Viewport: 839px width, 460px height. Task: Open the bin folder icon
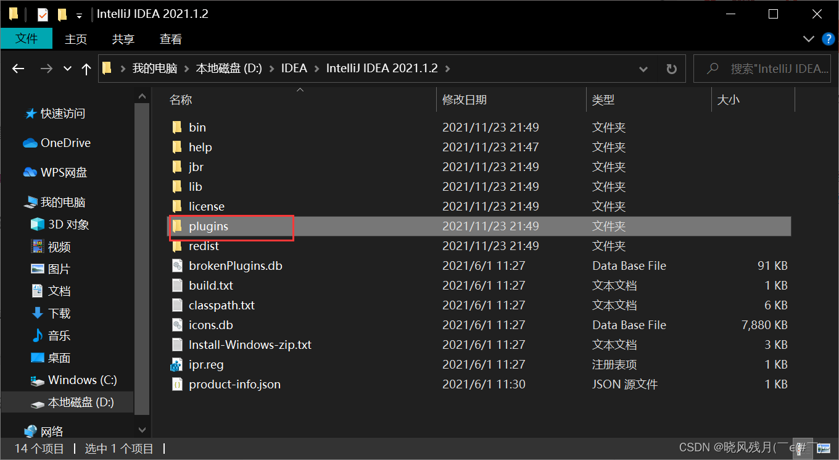pyautogui.click(x=177, y=127)
